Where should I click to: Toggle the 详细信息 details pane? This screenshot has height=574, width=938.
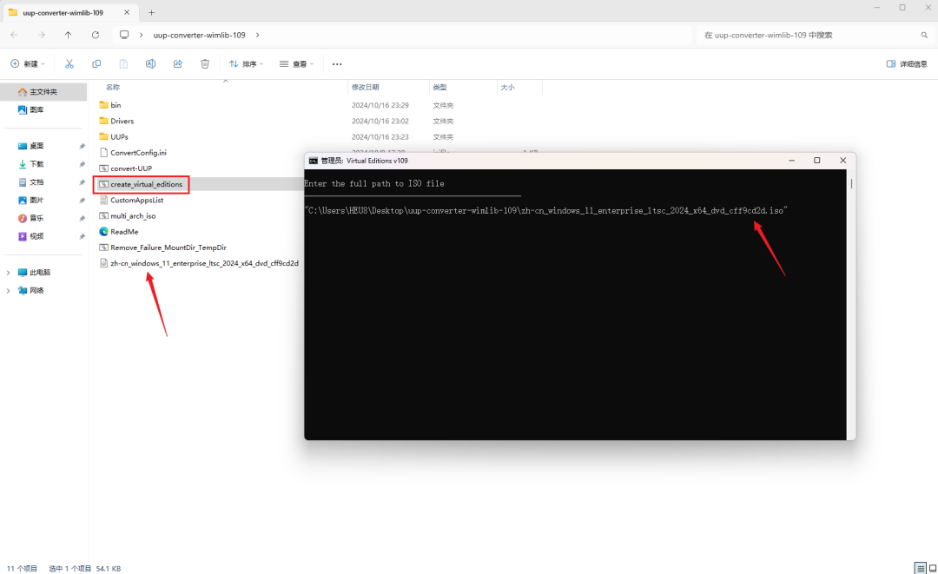click(907, 64)
